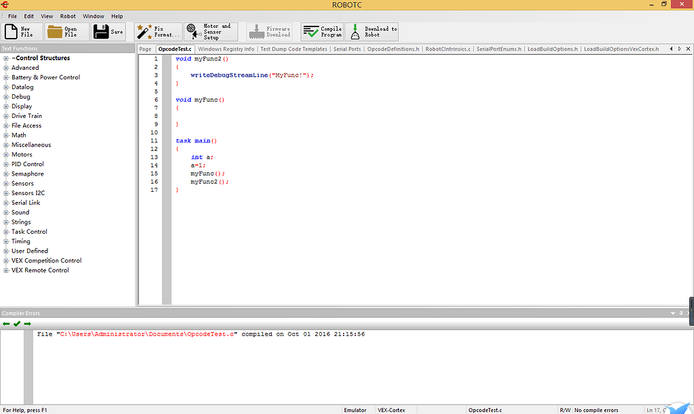Expand the Motors node
This screenshot has height=414, width=694.
coord(6,154)
